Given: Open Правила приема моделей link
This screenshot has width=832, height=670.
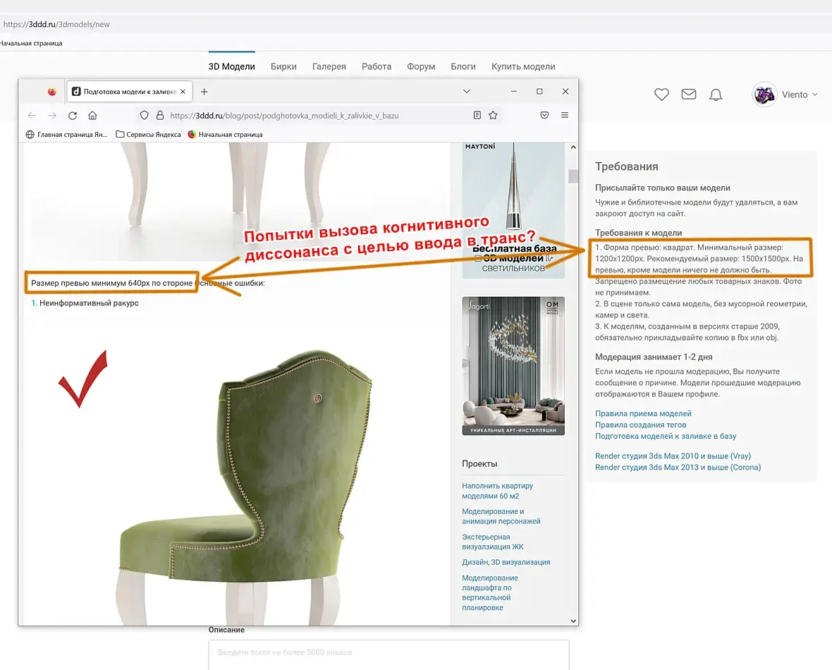Looking at the screenshot, I should click(643, 413).
